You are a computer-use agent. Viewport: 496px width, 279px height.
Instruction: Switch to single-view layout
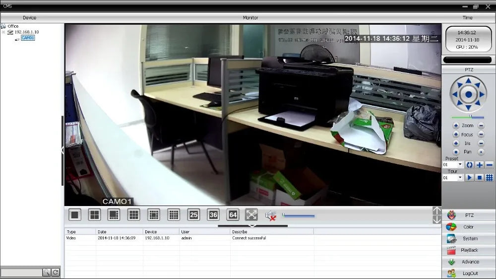point(74,214)
